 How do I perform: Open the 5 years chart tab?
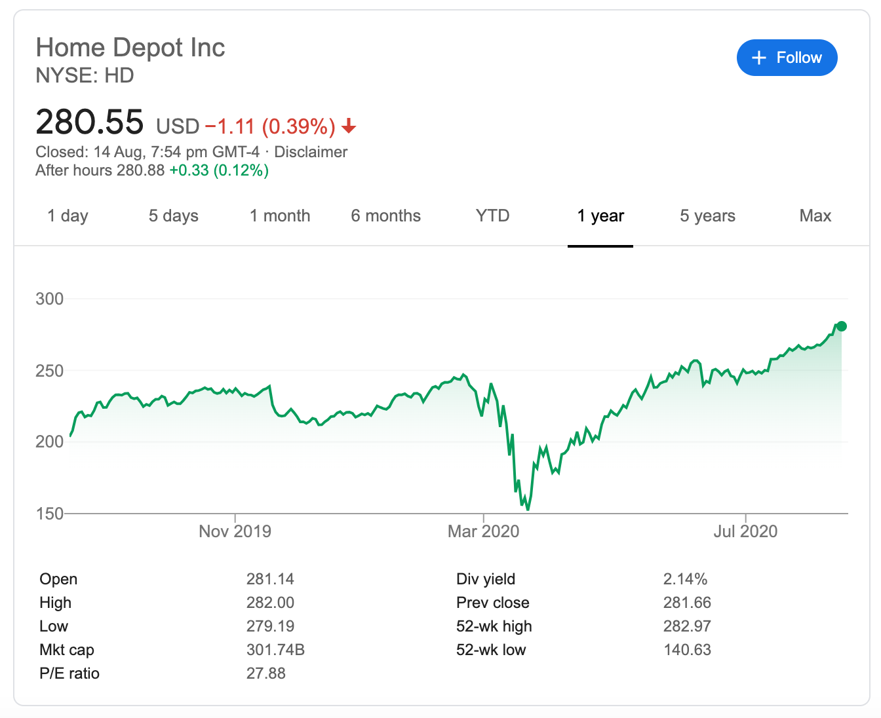[707, 216]
